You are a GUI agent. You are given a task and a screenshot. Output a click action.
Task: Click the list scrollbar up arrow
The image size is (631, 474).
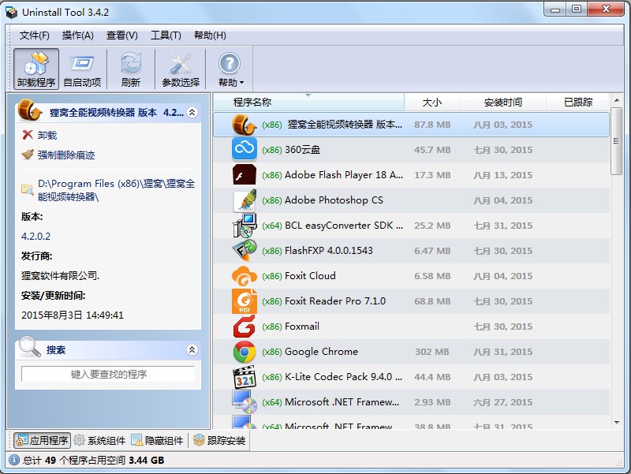click(x=617, y=100)
